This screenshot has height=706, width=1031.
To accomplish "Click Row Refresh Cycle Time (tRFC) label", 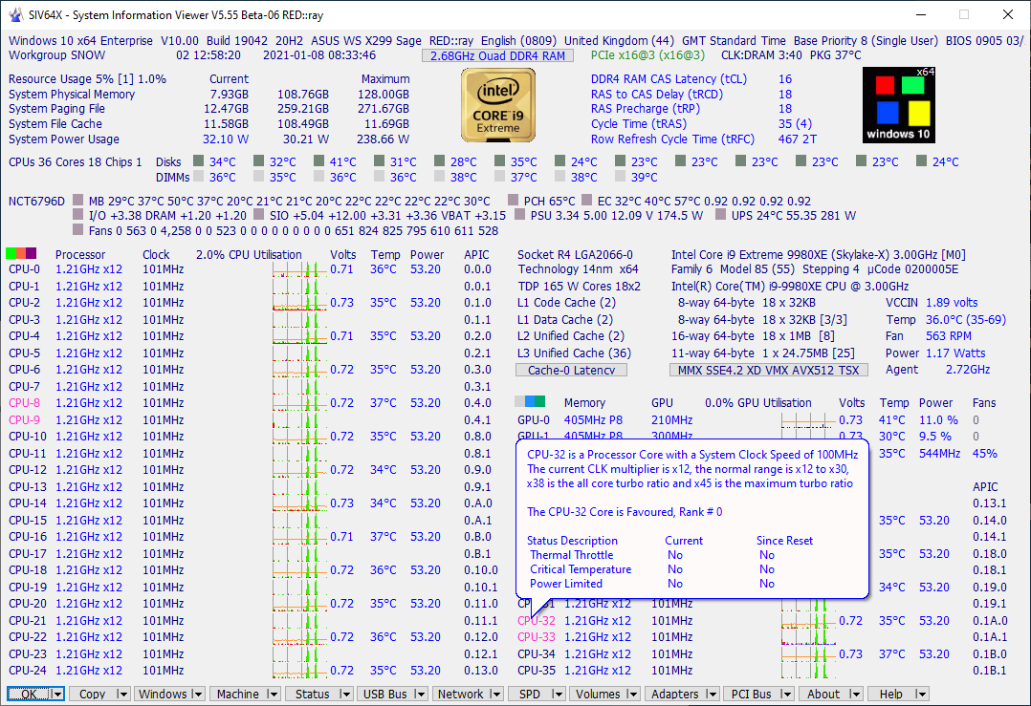I will [x=672, y=139].
